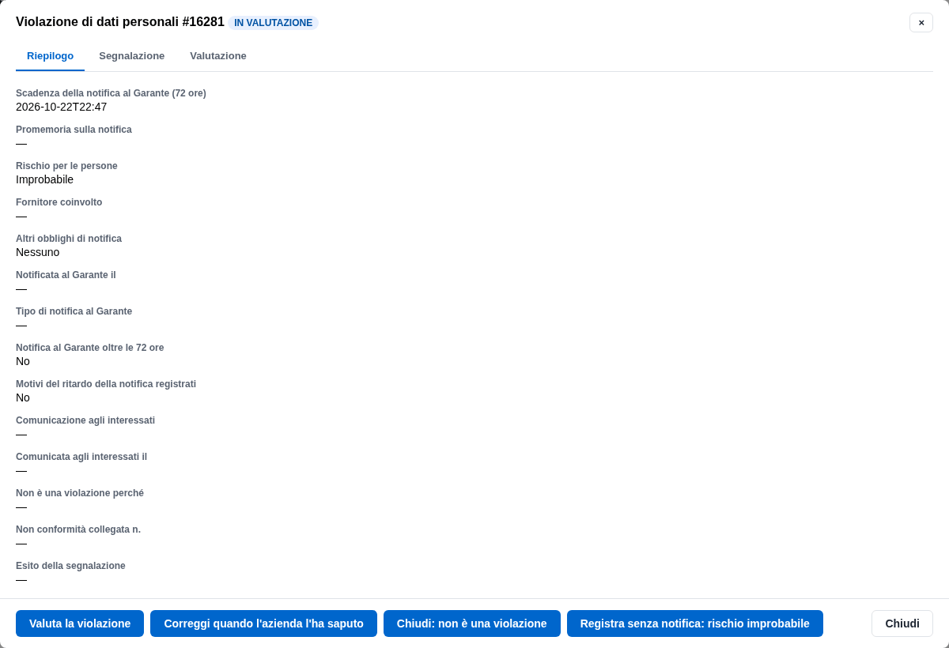The image size is (949, 648).
Task: Click the white Chiudi button
Action: 902,624
